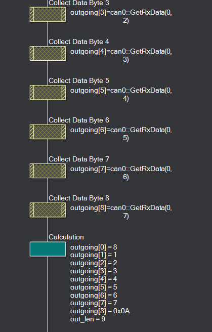Click the 'outgoing[7] = 7' line
This screenshot has height=332, width=212.
click(94, 303)
